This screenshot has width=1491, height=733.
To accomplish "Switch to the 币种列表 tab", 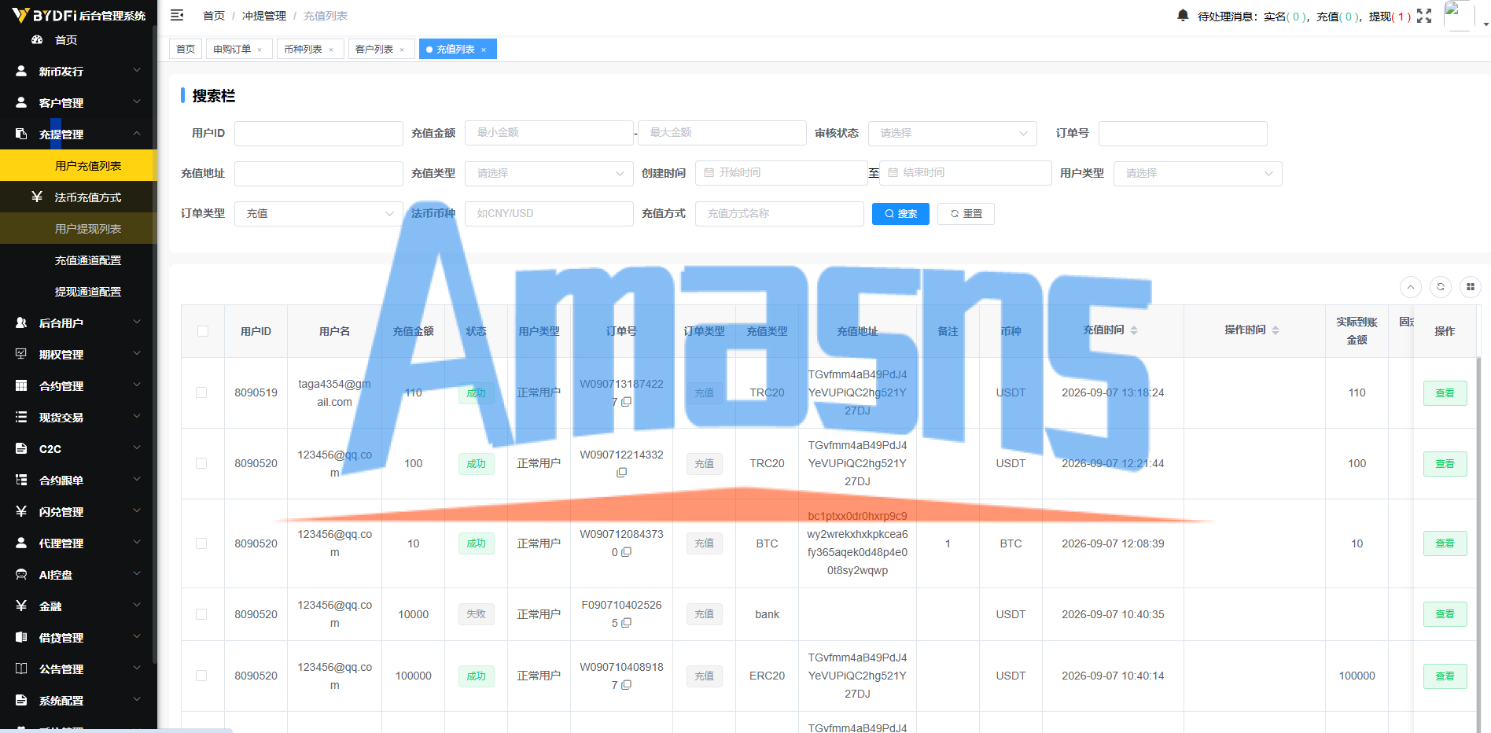I will [310, 49].
